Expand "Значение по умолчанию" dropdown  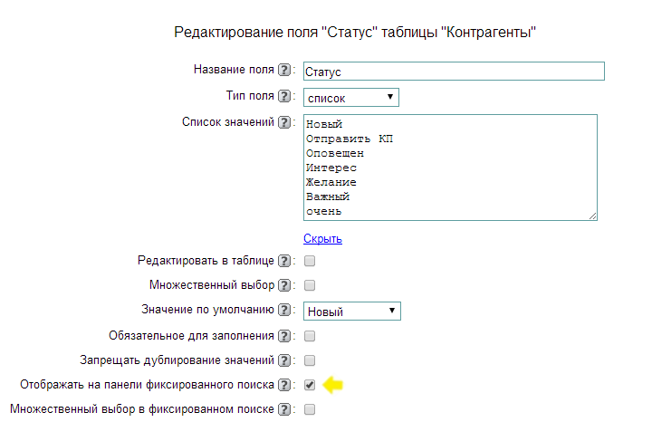tap(351, 312)
